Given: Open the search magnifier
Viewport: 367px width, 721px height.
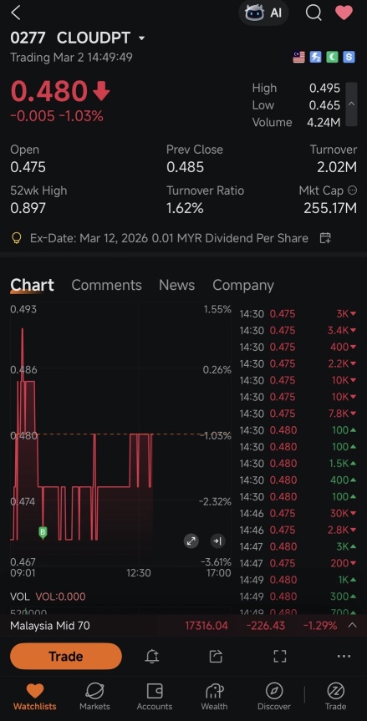Looking at the screenshot, I should pyautogui.click(x=313, y=13).
